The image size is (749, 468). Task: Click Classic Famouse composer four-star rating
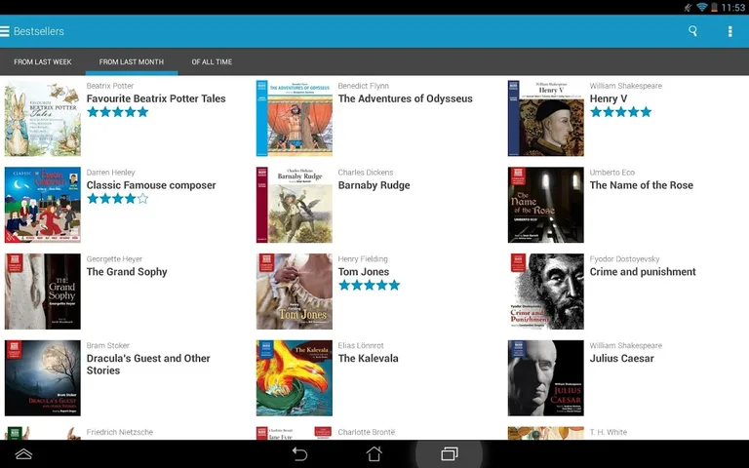click(x=117, y=199)
